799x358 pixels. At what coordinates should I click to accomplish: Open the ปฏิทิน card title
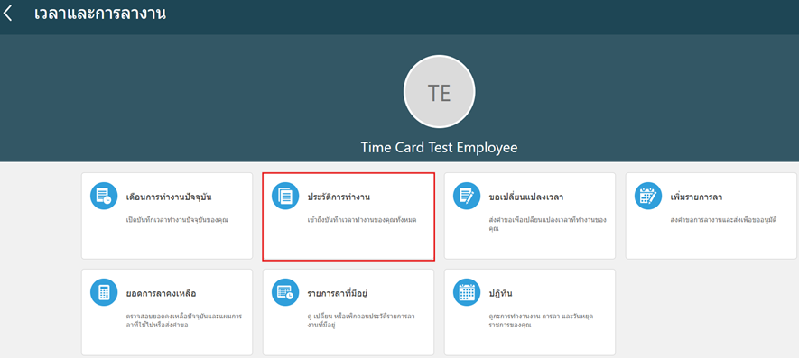coord(500,294)
